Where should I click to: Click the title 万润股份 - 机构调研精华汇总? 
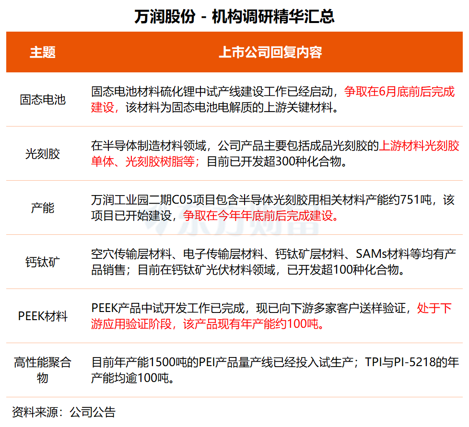click(x=234, y=16)
